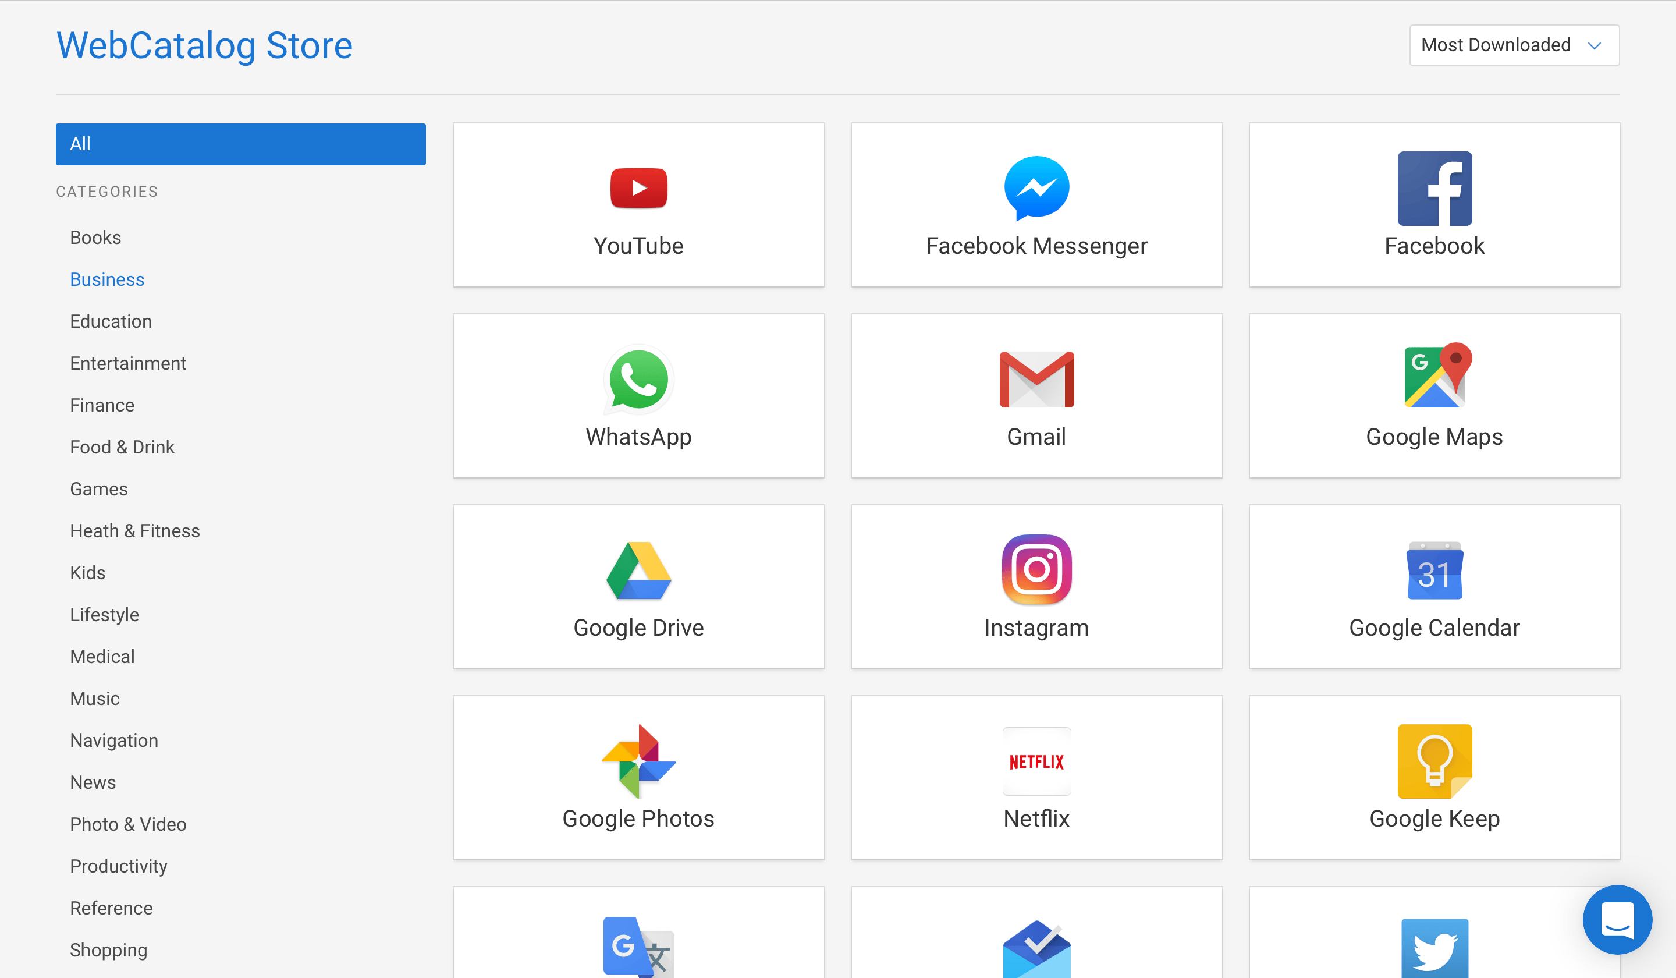The height and width of the screenshot is (978, 1676).
Task: Click the YouTube app name
Action: click(638, 246)
